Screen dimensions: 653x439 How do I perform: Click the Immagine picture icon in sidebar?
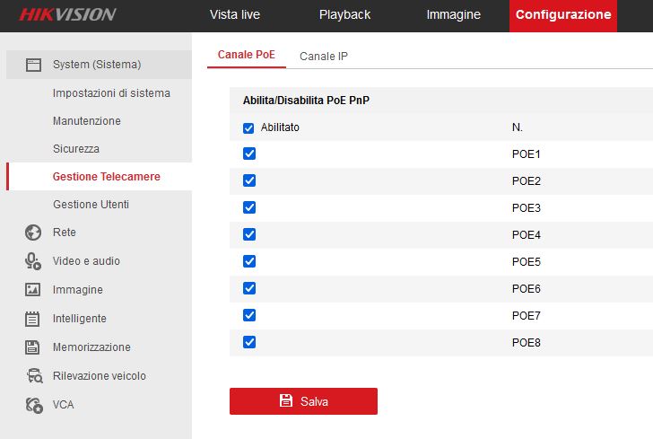pyautogui.click(x=33, y=290)
